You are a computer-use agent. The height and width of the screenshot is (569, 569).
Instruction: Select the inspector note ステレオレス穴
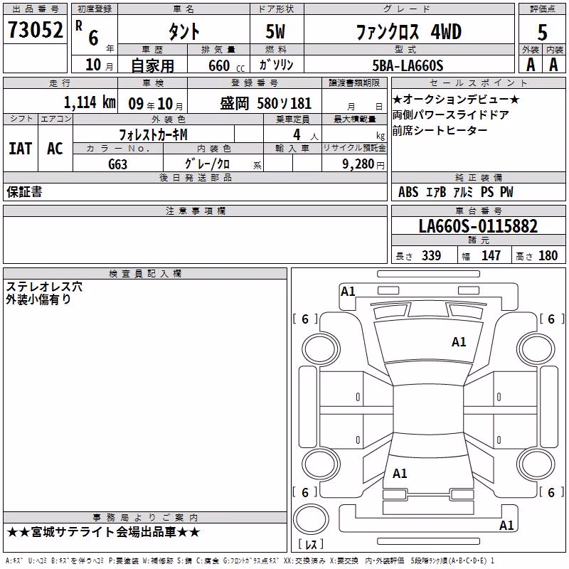[x=44, y=287]
